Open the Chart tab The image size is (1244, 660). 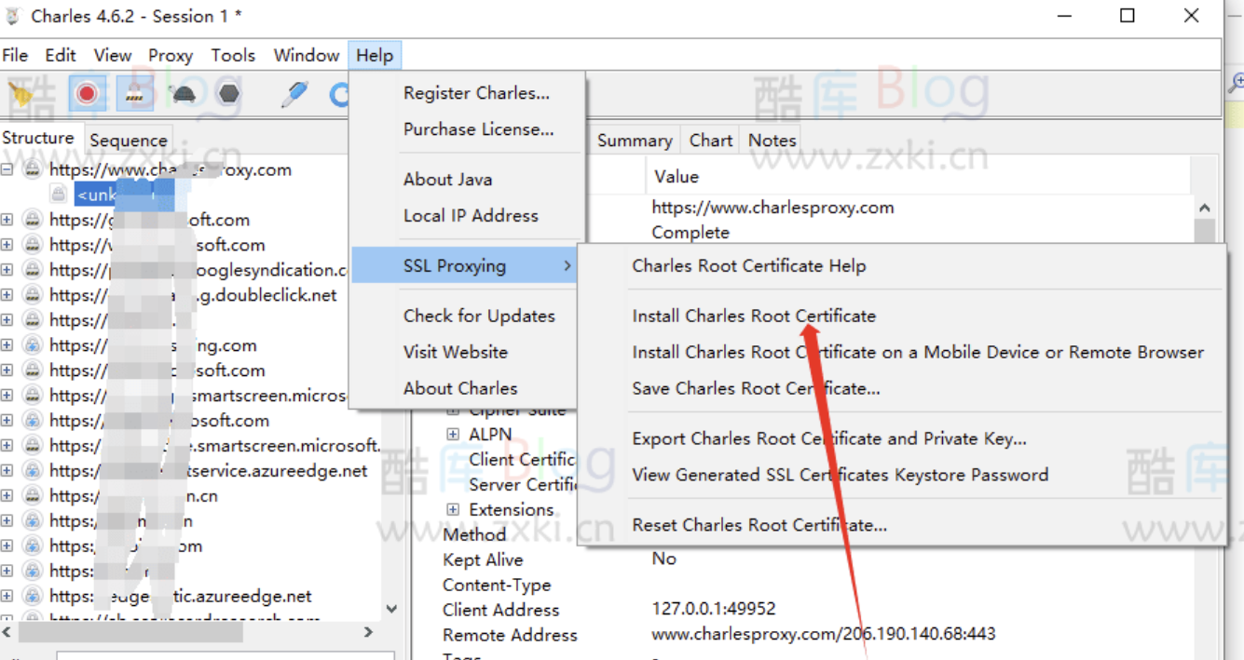pyautogui.click(x=710, y=141)
